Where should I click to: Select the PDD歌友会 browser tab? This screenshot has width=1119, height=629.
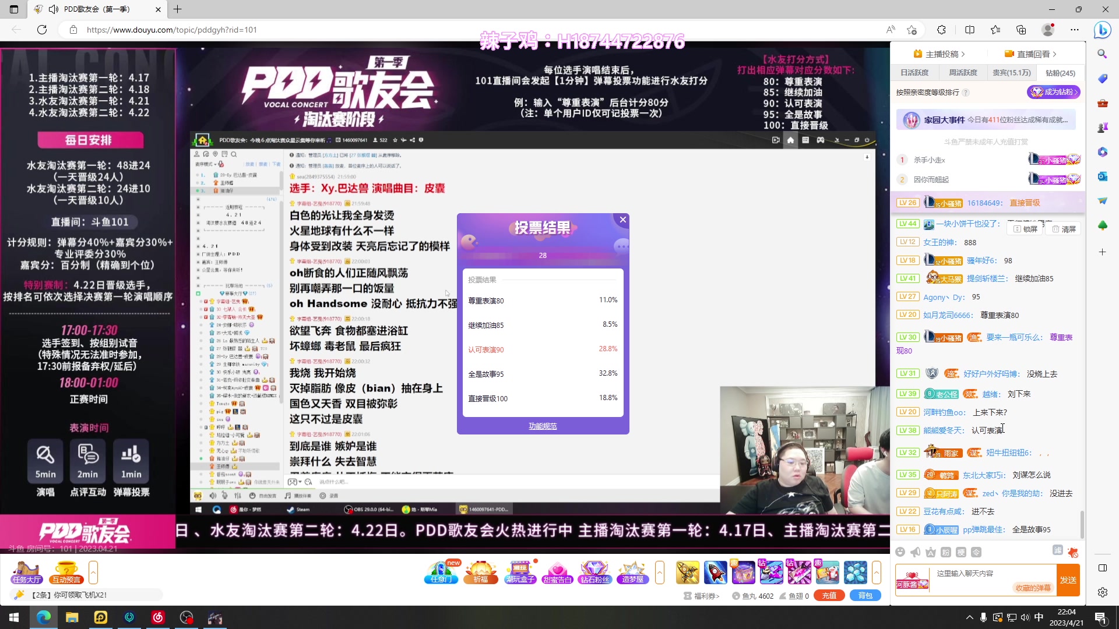[x=98, y=9]
